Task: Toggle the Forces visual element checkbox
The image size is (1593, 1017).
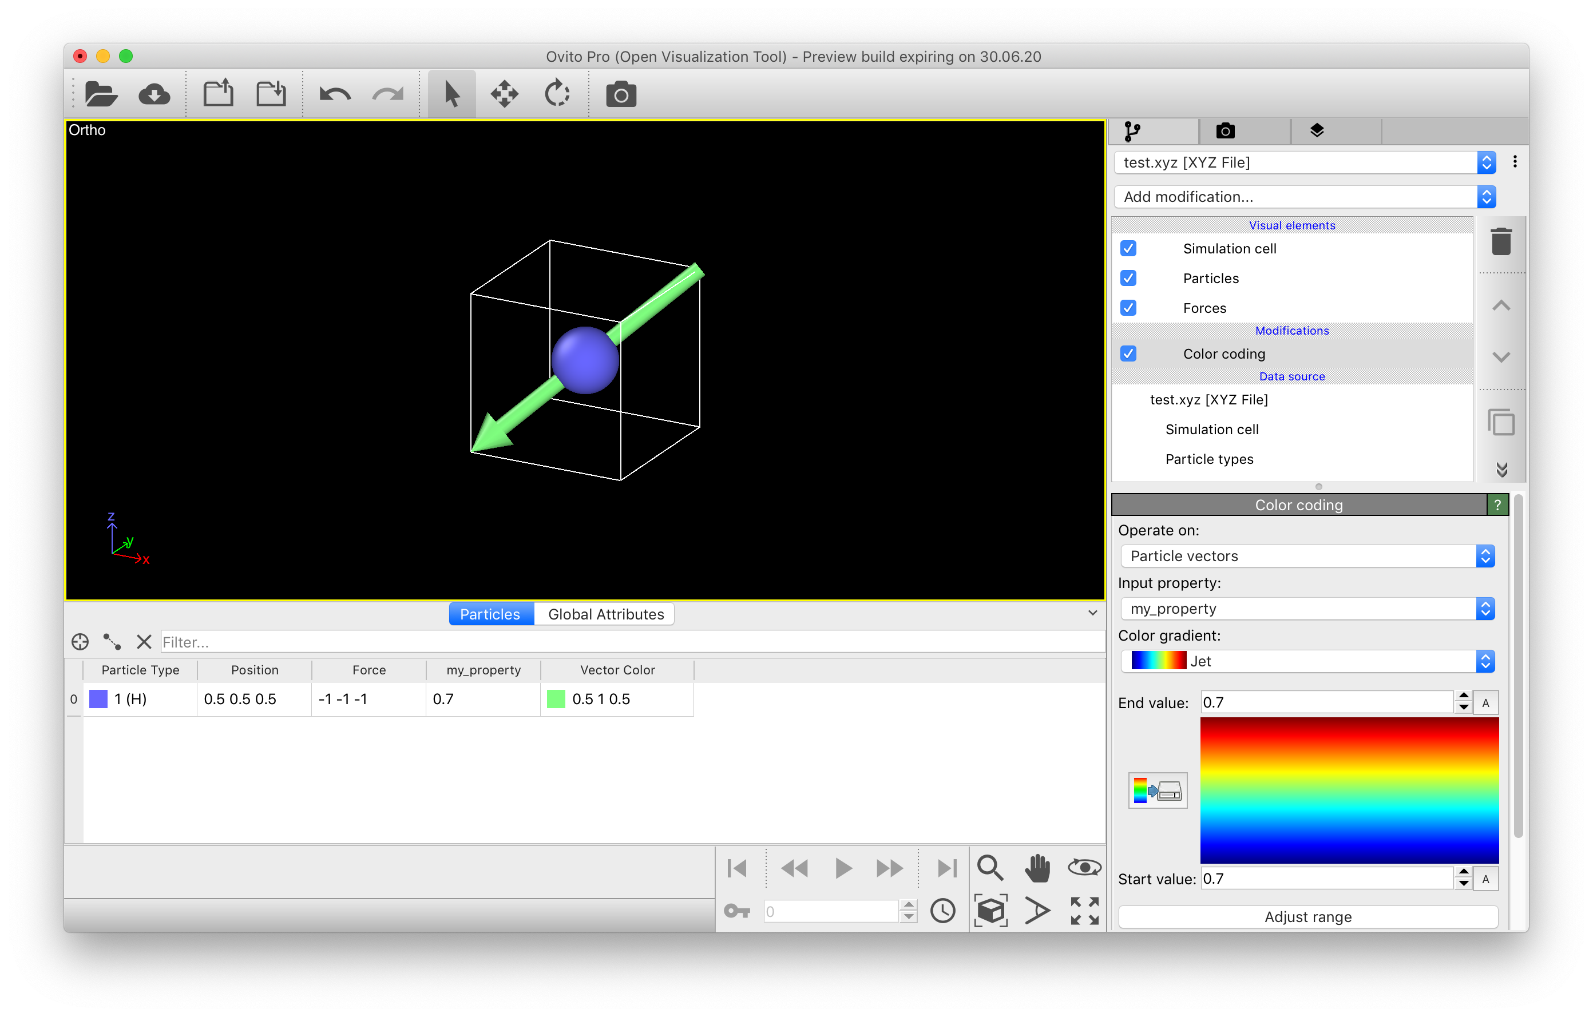Action: coord(1128,308)
